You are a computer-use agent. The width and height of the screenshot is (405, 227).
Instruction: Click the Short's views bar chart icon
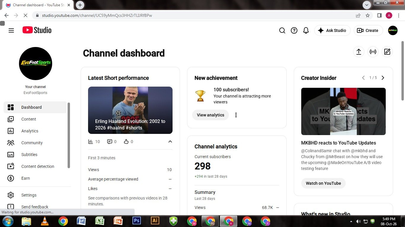pyautogui.click(x=91, y=142)
